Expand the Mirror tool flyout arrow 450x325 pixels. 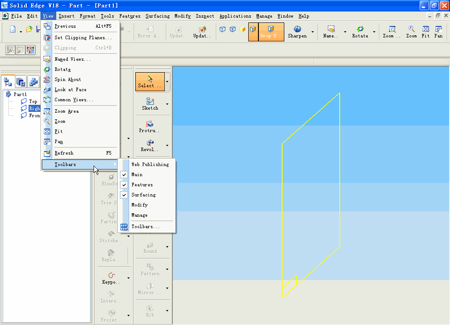tap(167, 288)
